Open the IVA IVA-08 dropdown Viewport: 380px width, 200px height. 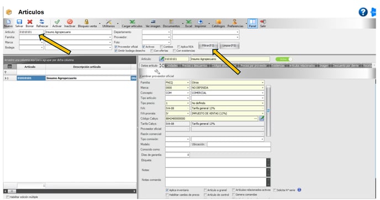188,108
